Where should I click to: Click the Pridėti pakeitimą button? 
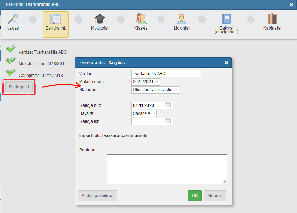point(97,196)
